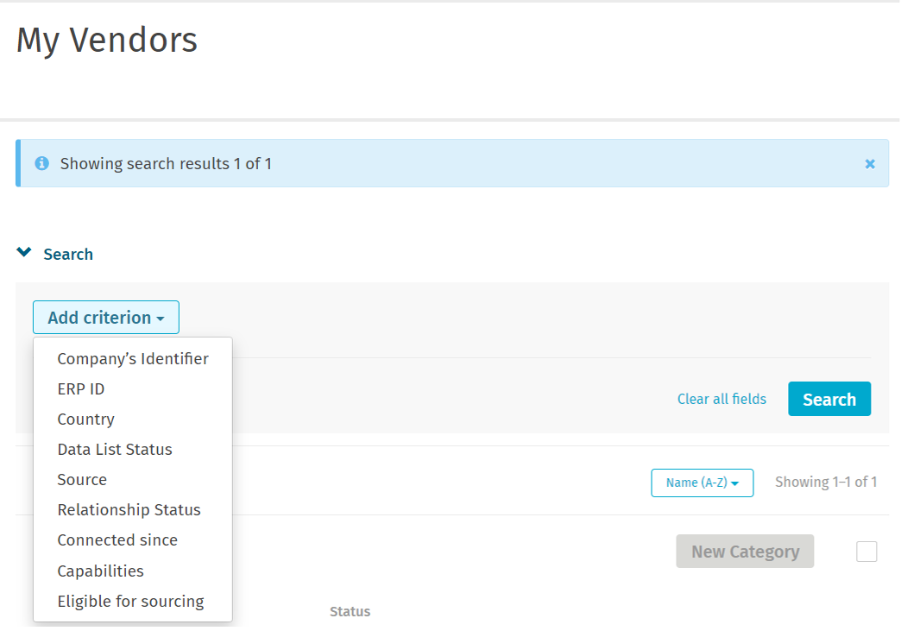Tick the select-all checkbox beside New Category
Viewport: 920px width, 631px height.
pos(866,552)
